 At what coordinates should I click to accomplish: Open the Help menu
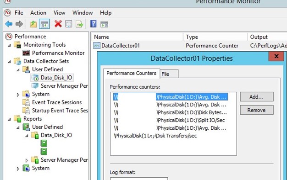click(105, 13)
